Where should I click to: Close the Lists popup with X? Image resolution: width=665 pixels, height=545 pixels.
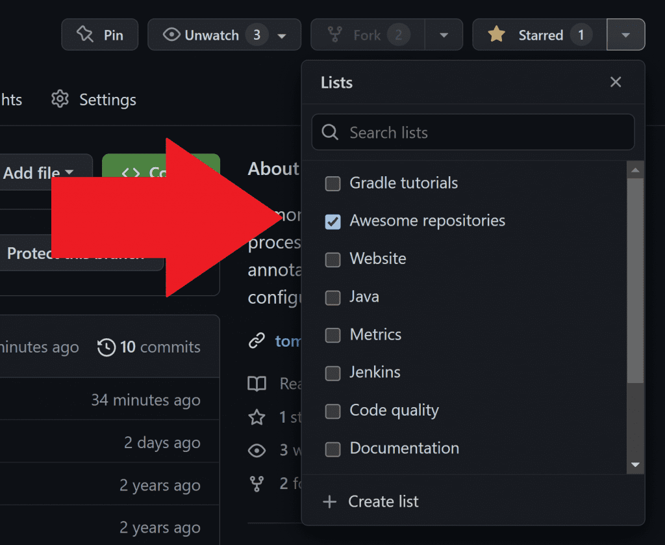pyautogui.click(x=616, y=82)
